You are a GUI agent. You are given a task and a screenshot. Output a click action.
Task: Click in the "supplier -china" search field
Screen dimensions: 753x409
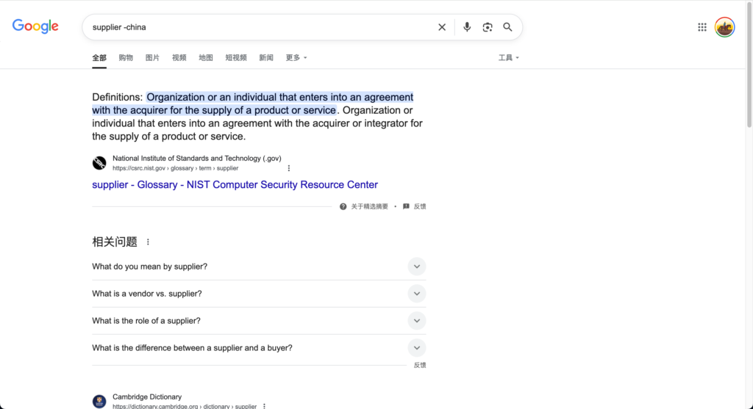click(x=260, y=27)
